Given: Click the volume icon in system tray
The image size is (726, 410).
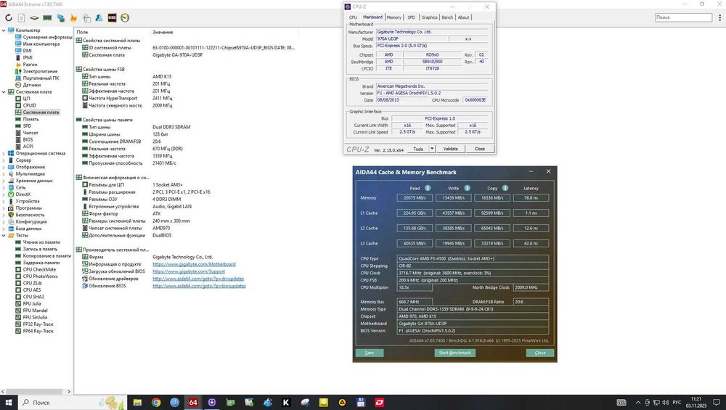Looking at the screenshot, I should tap(666, 402).
